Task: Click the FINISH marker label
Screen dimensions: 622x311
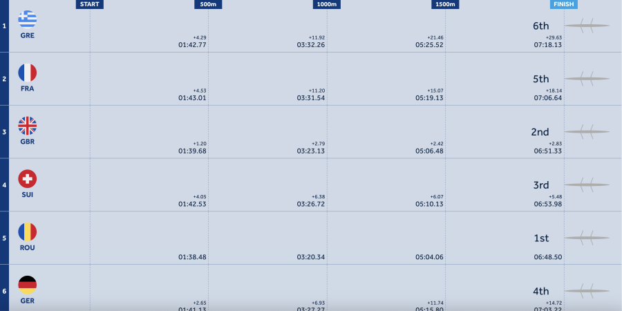Action: (x=564, y=4)
